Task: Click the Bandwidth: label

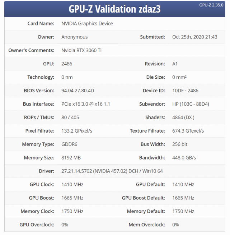Action: (x=152, y=158)
